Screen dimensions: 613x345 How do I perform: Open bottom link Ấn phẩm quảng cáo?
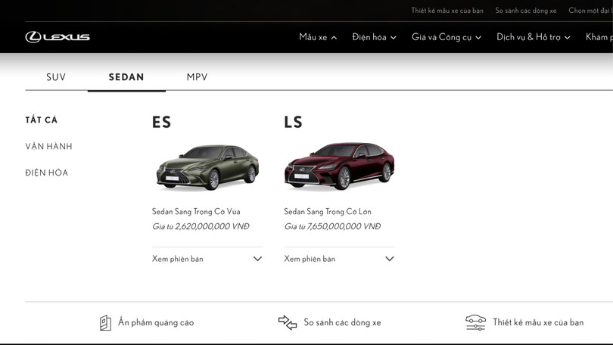[156, 323]
